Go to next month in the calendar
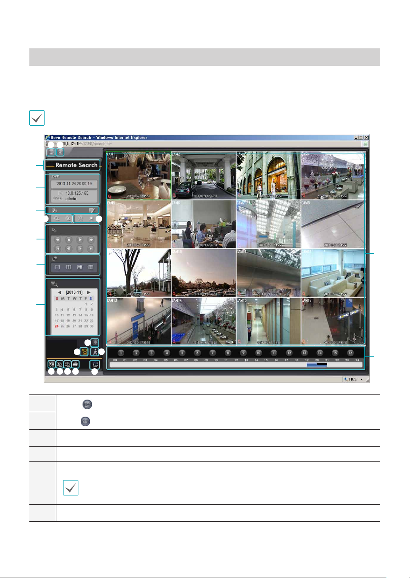Image resolution: width=410 pixels, height=578 pixels. pos(89,292)
